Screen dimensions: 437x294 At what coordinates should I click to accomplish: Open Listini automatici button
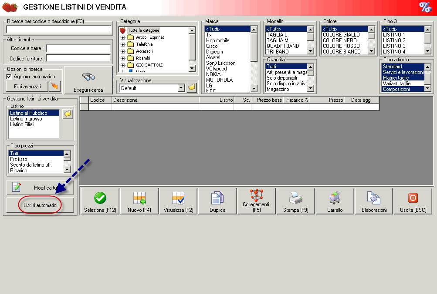pos(40,205)
